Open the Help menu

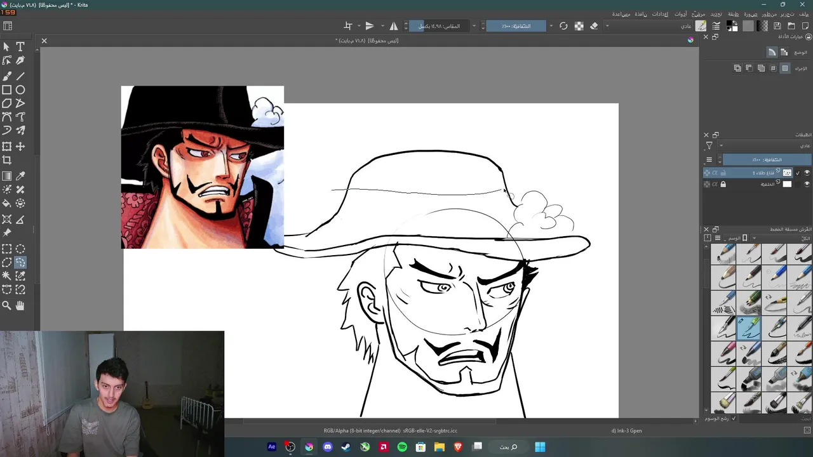point(621,14)
